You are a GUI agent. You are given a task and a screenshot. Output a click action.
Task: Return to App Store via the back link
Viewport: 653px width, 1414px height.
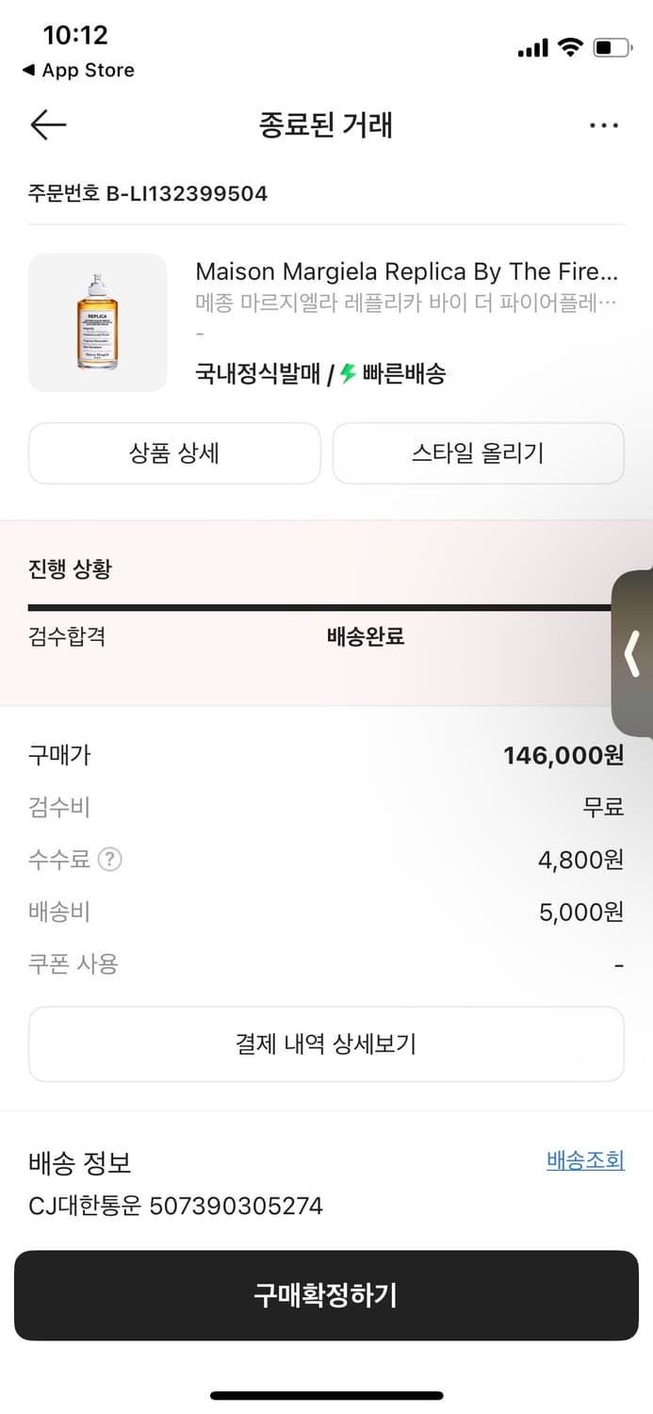click(x=77, y=70)
